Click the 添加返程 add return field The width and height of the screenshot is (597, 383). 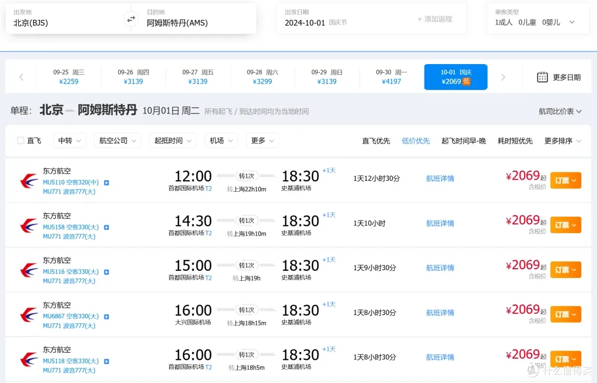click(x=434, y=19)
